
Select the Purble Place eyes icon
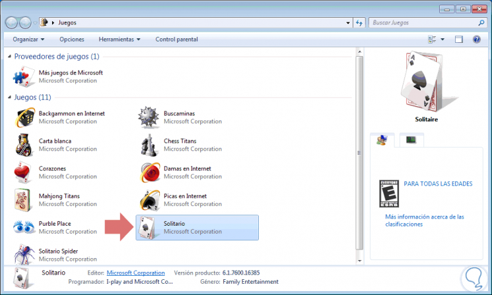(x=24, y=227)
